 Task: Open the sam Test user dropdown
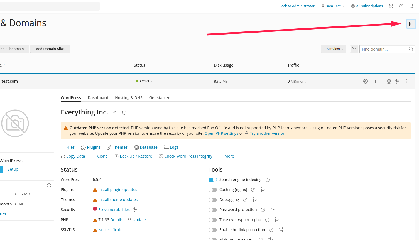pos(333,6)
